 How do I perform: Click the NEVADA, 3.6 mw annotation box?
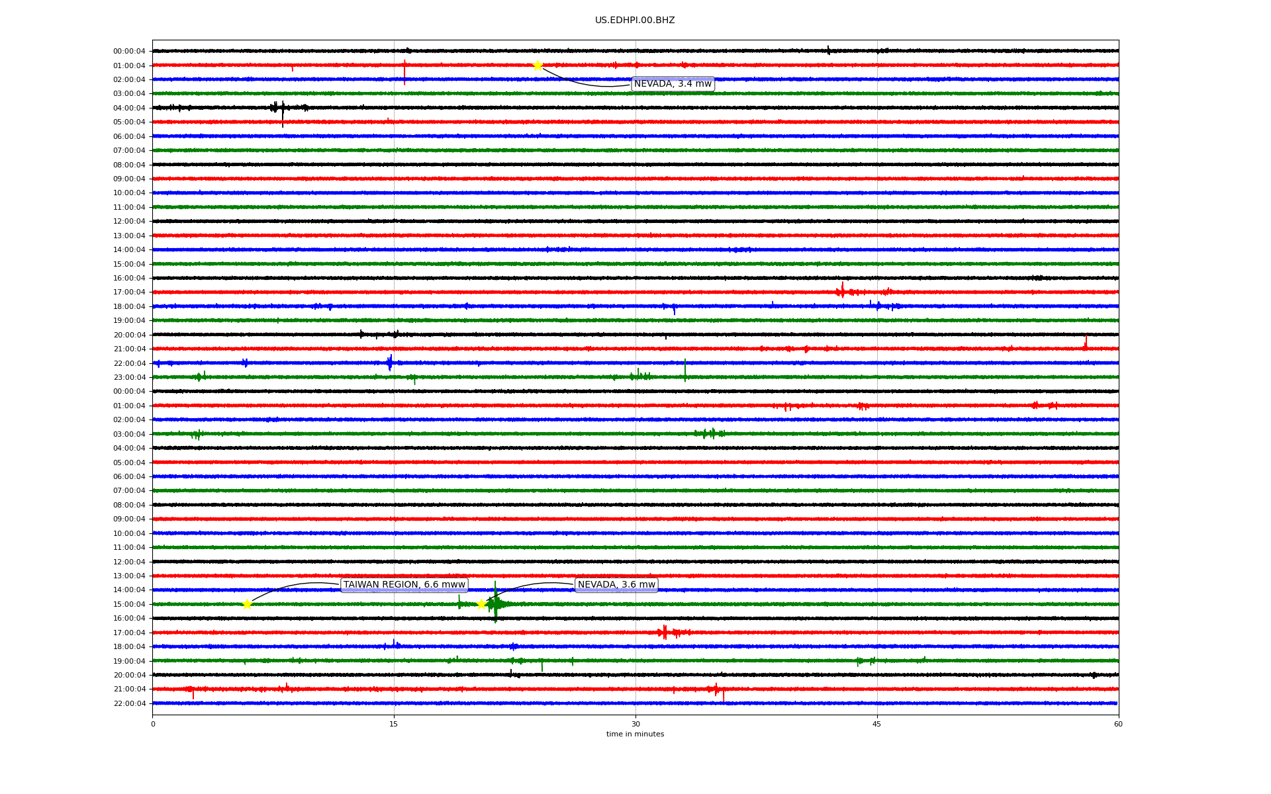point(616,585)
